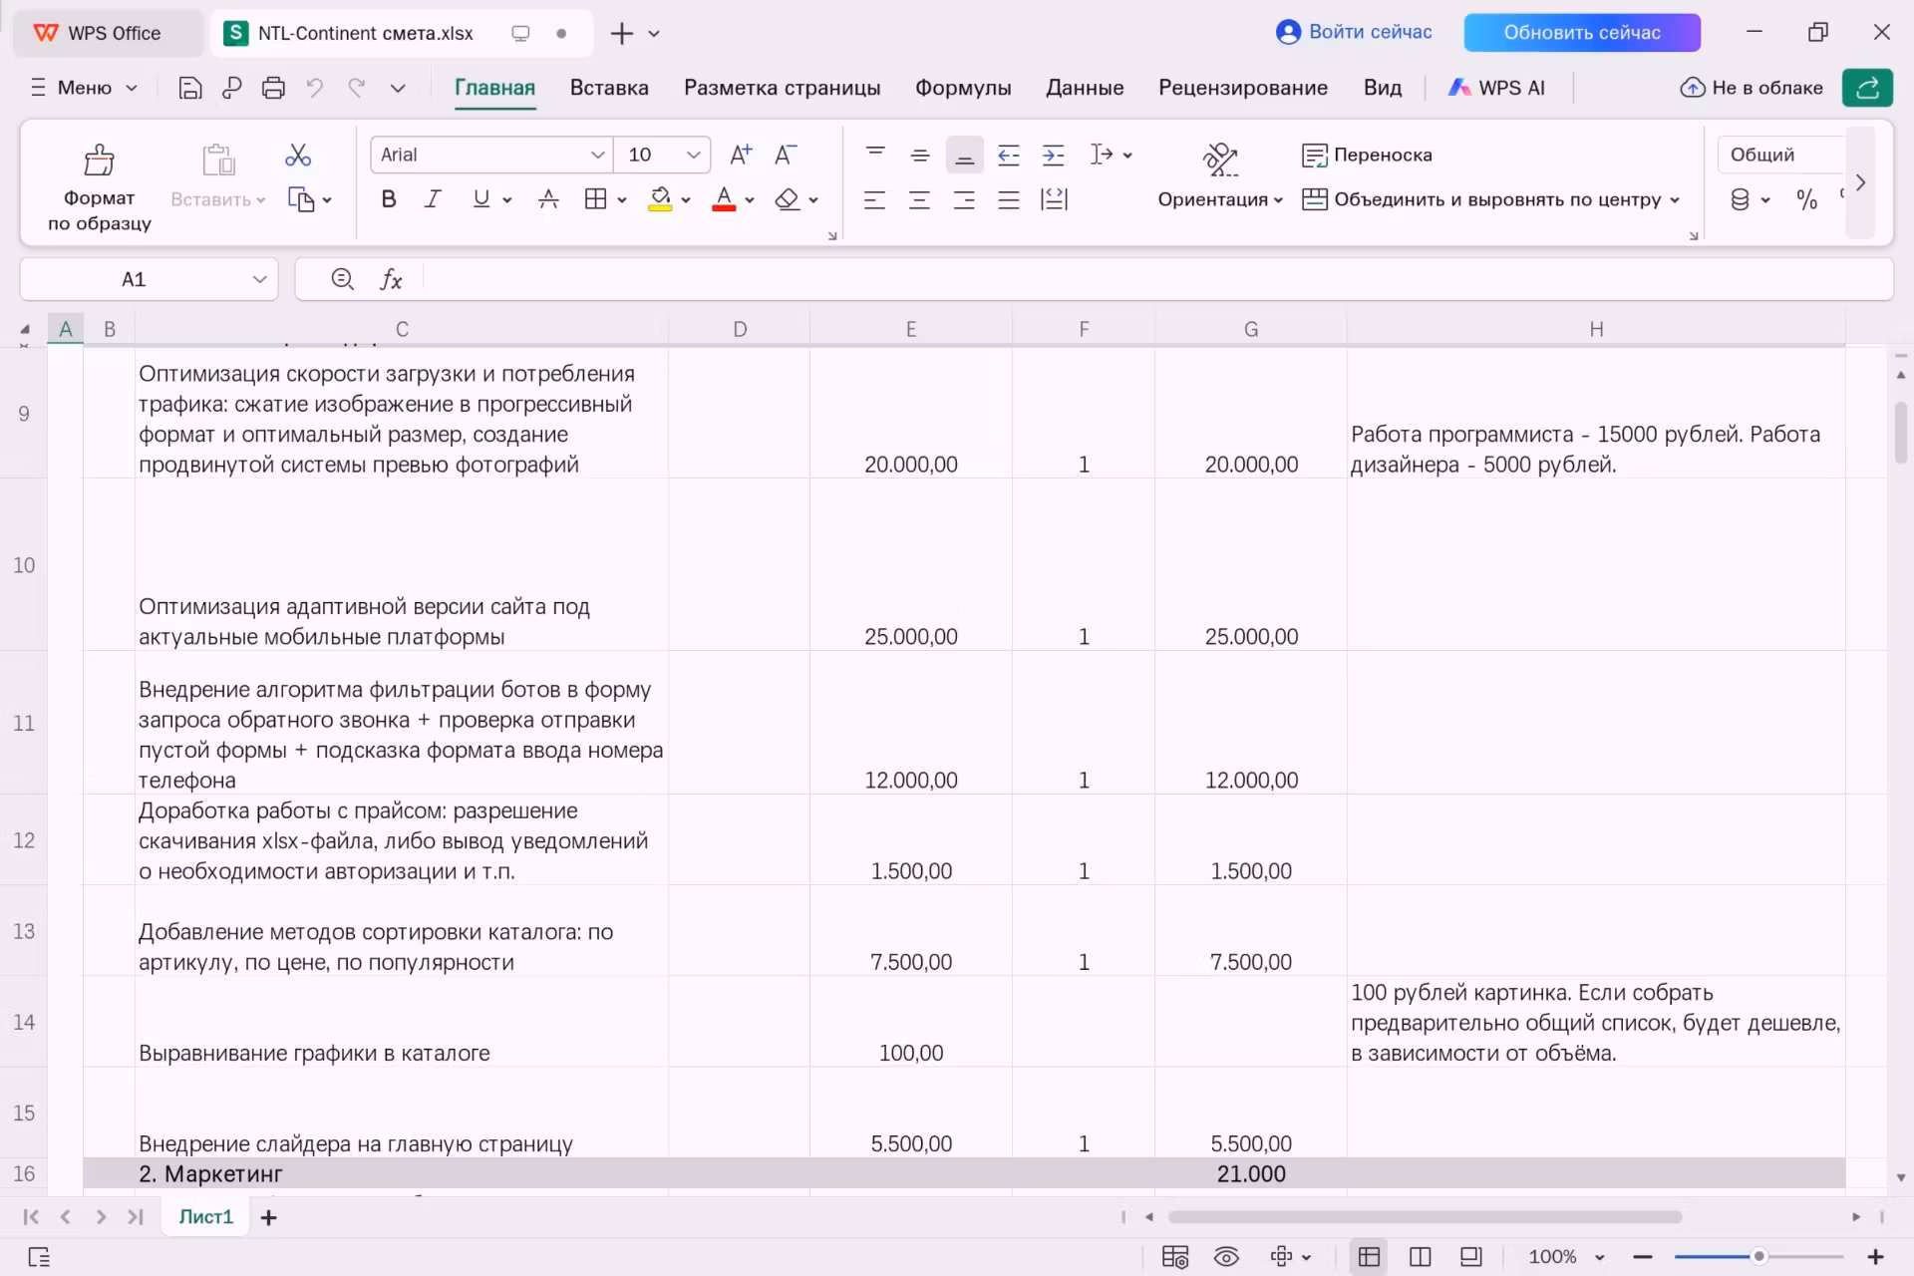Align cell content to top
This screenshot has height=1276, width=1914.
point(875,155)
